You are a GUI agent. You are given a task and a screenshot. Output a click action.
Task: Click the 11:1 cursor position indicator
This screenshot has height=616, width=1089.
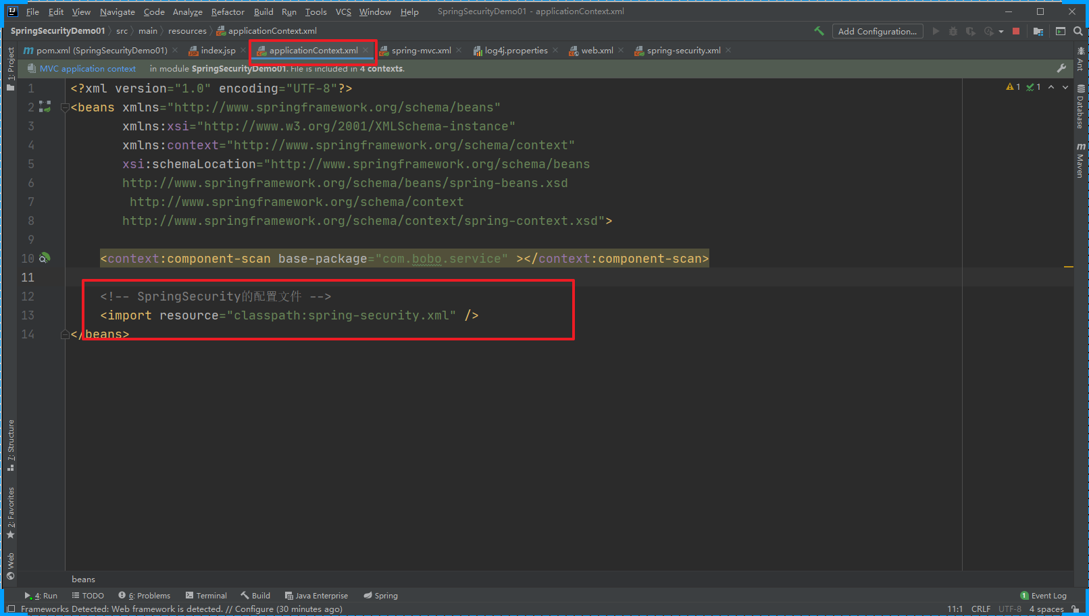pos(955,609)
